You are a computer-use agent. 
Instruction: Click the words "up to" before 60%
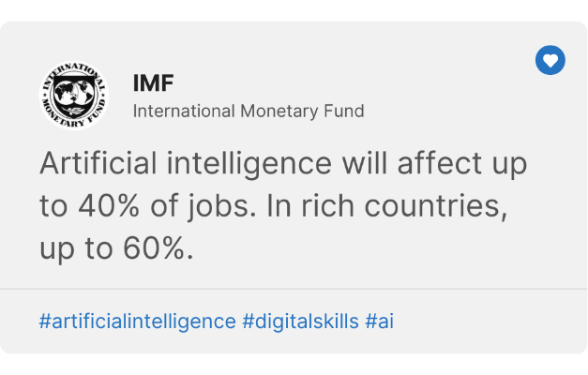[76, 249]
